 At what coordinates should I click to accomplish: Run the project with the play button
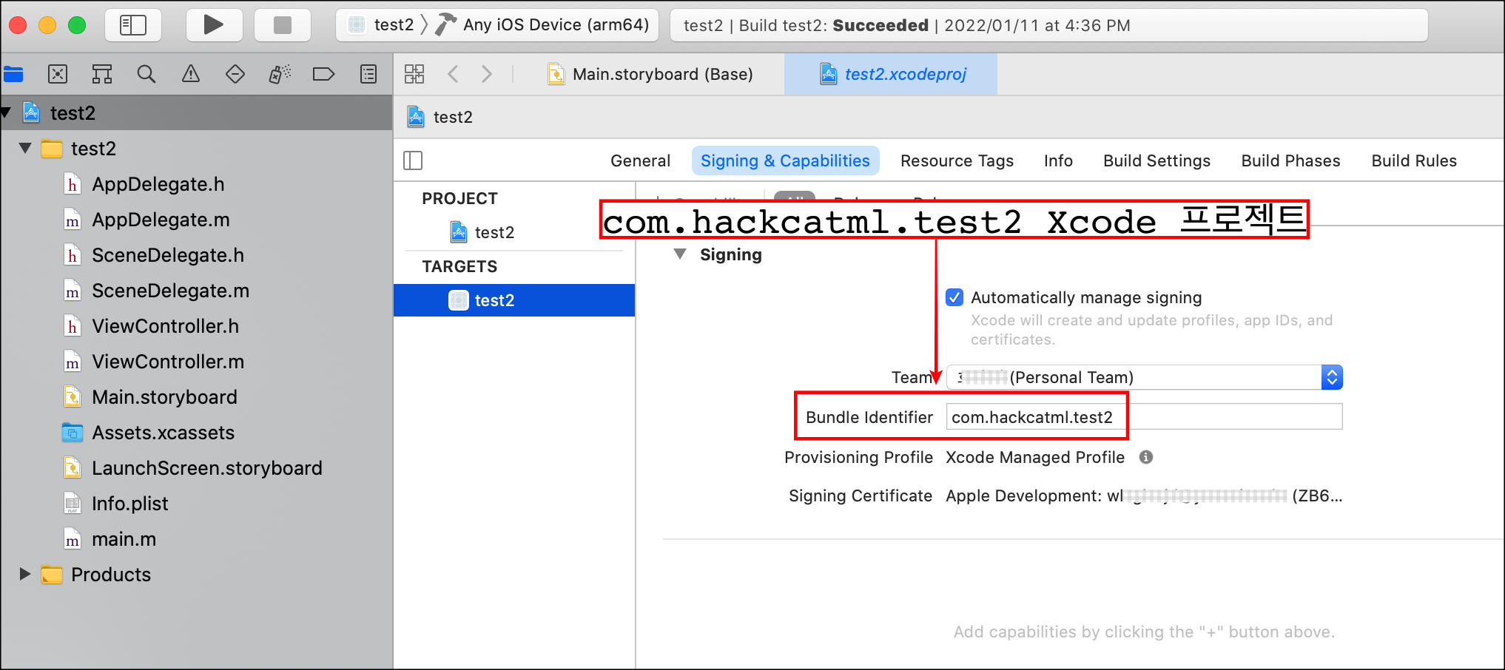(213, 25)
